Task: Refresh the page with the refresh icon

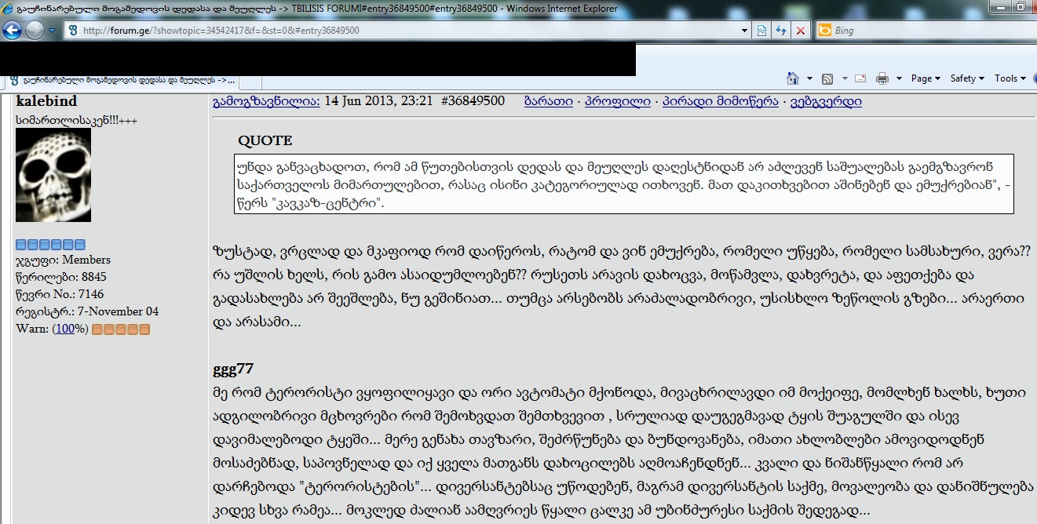Action: pos(781,31)
